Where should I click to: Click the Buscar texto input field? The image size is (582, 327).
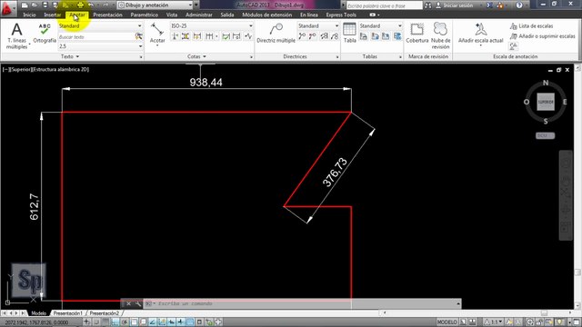[x=96, y=36]
